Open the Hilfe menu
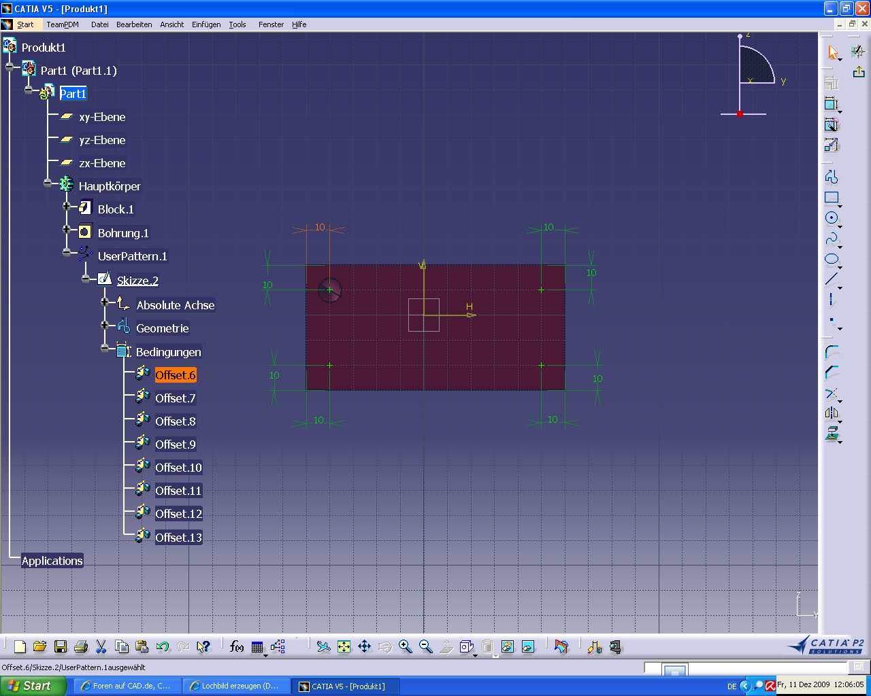The height and width of the screenshot is (696, 871). 299,24
